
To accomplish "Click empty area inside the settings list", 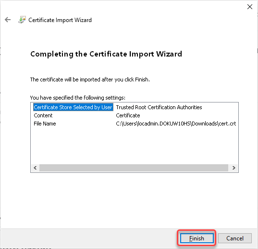I will tap(134, 145).
